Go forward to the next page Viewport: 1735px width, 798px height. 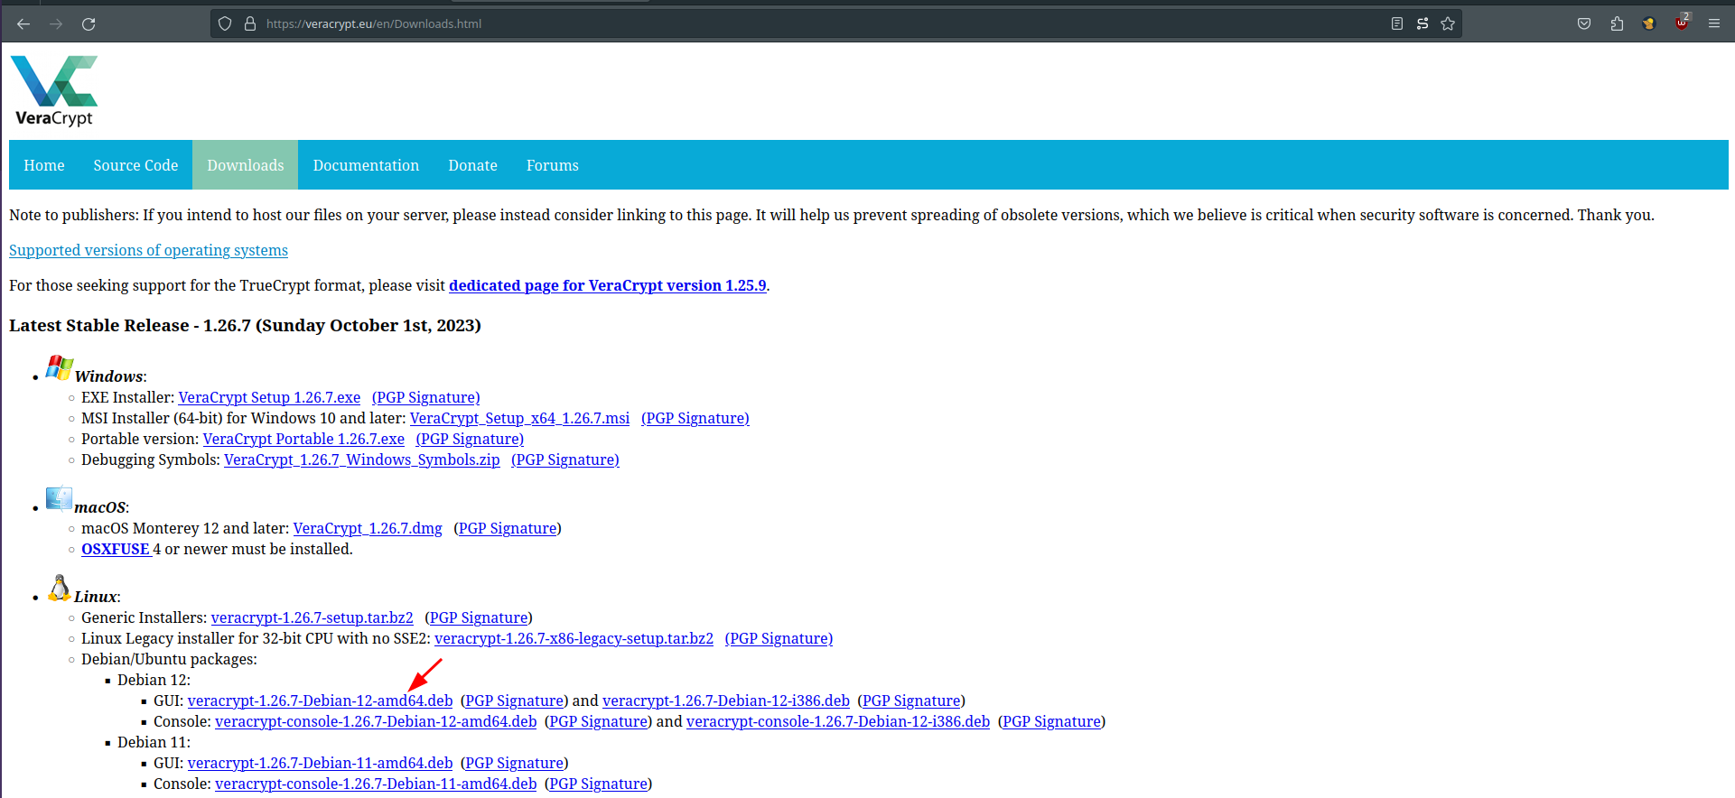click(56, 23)
